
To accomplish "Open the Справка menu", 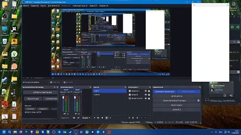I will click(x=104, y=6).
